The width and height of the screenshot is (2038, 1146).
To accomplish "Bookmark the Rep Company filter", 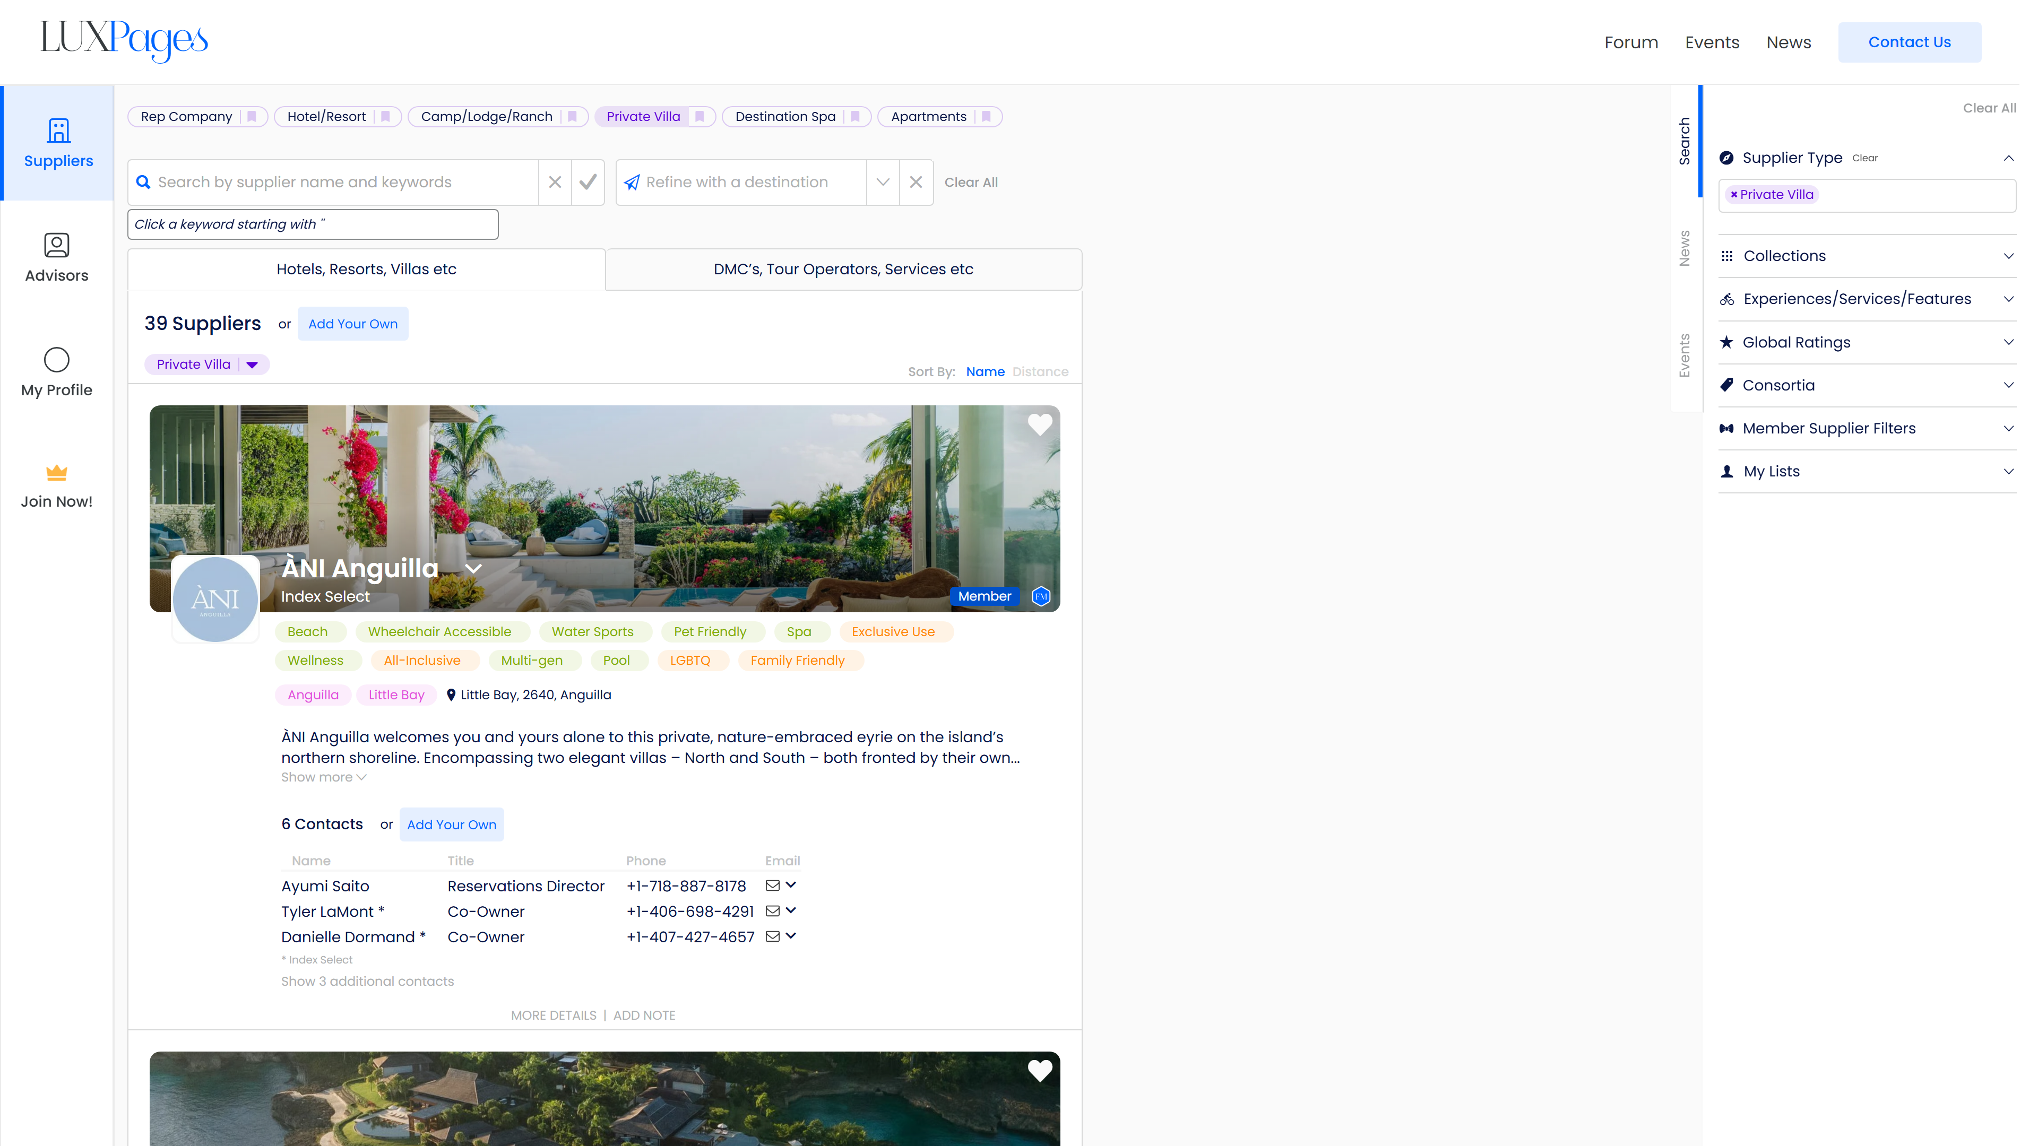I will click(x=252, y=116).
